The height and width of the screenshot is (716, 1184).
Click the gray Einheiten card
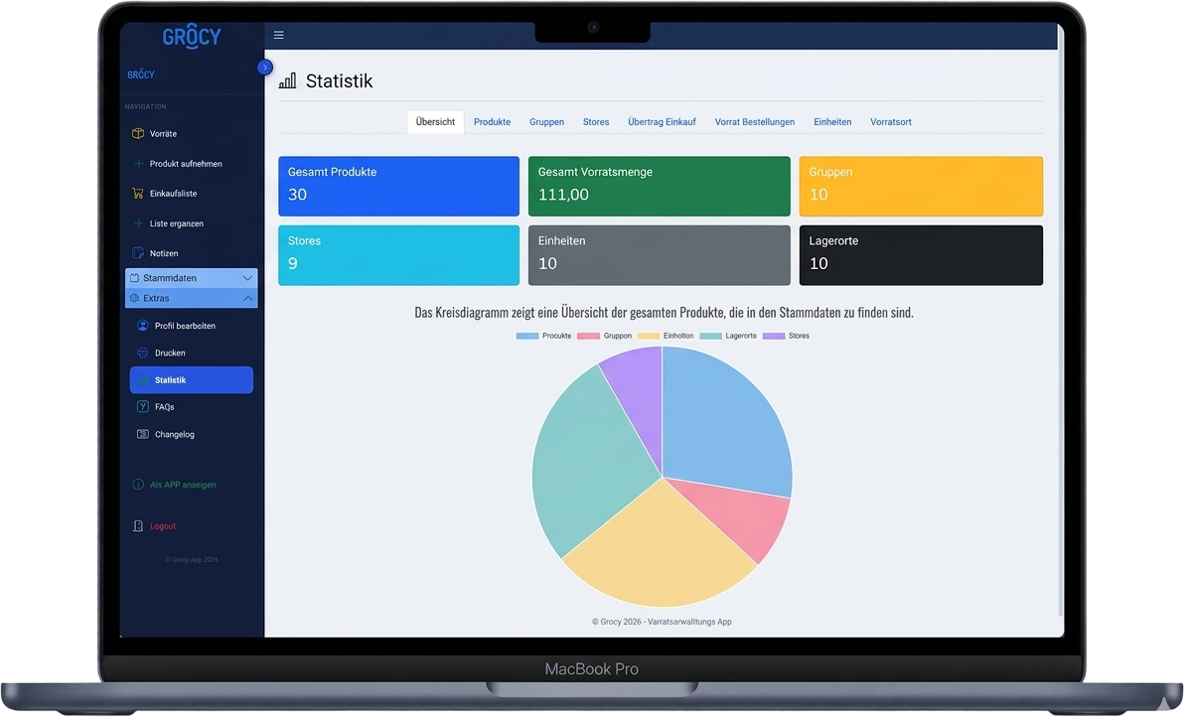point(660,255)
